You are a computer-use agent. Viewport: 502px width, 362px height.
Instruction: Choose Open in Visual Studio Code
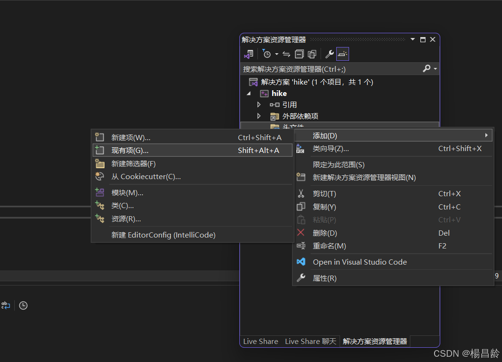pos(360,262)
